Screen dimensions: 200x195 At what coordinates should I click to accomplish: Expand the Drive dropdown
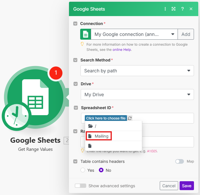pos(137,94)
